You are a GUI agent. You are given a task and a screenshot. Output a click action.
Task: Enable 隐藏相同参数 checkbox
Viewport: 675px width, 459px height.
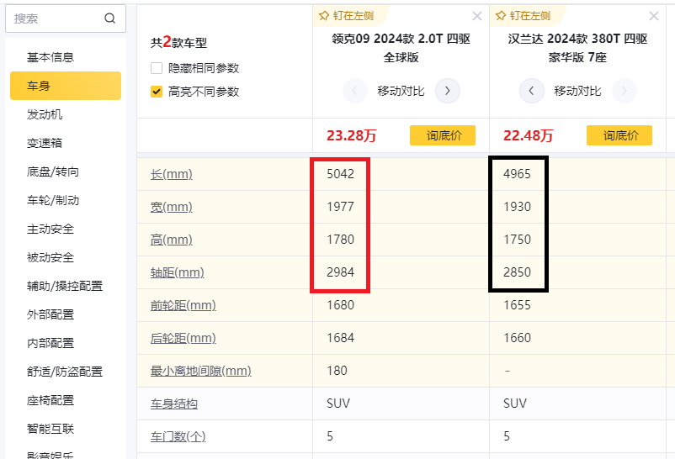point(157,68)
